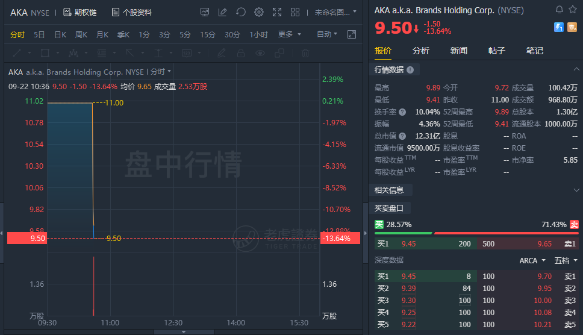The image size is (583, 335).
Task: Select the rectangle shape drawing tool
Action: (45, 53)
